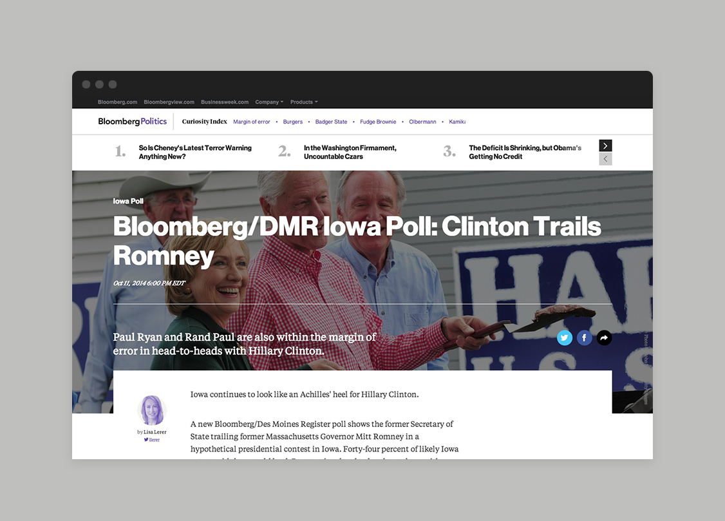Open the Cheney's Latest Terror Warning headline
This screenshot has width=725, height=521.
(x=195, y=152)
